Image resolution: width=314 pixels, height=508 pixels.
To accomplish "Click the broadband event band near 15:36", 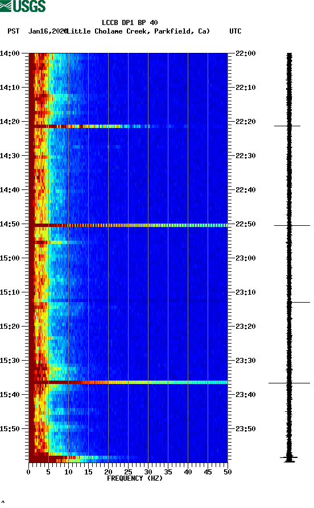I will tap(129, 382).
